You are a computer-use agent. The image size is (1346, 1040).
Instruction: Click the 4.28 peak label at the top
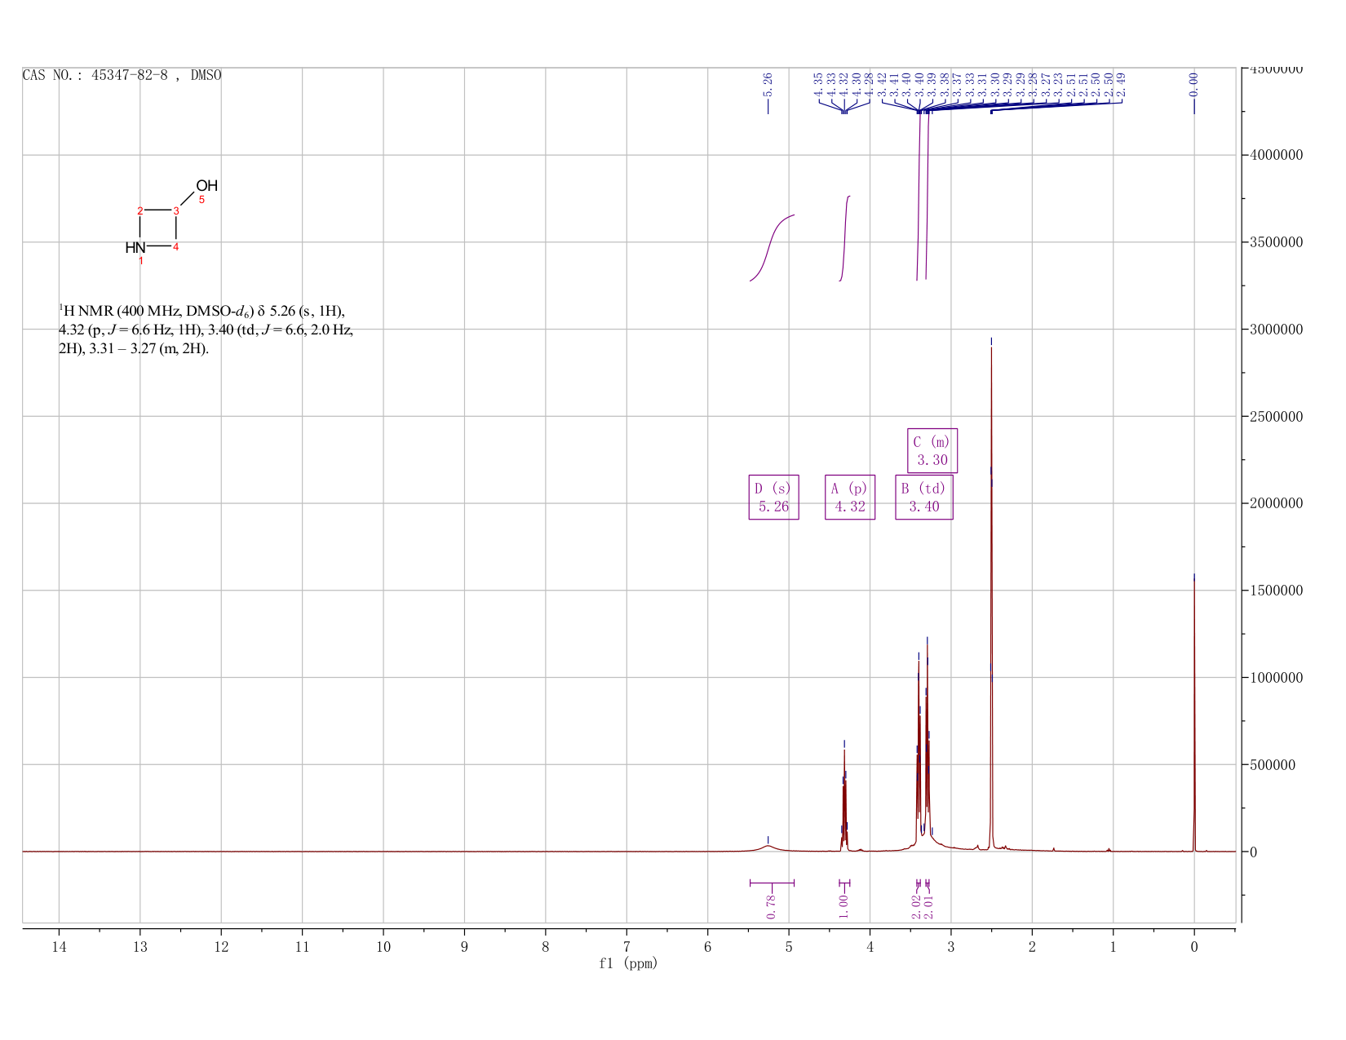point(870,84)
